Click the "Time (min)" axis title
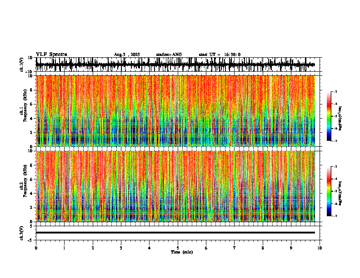 [182, 252]
